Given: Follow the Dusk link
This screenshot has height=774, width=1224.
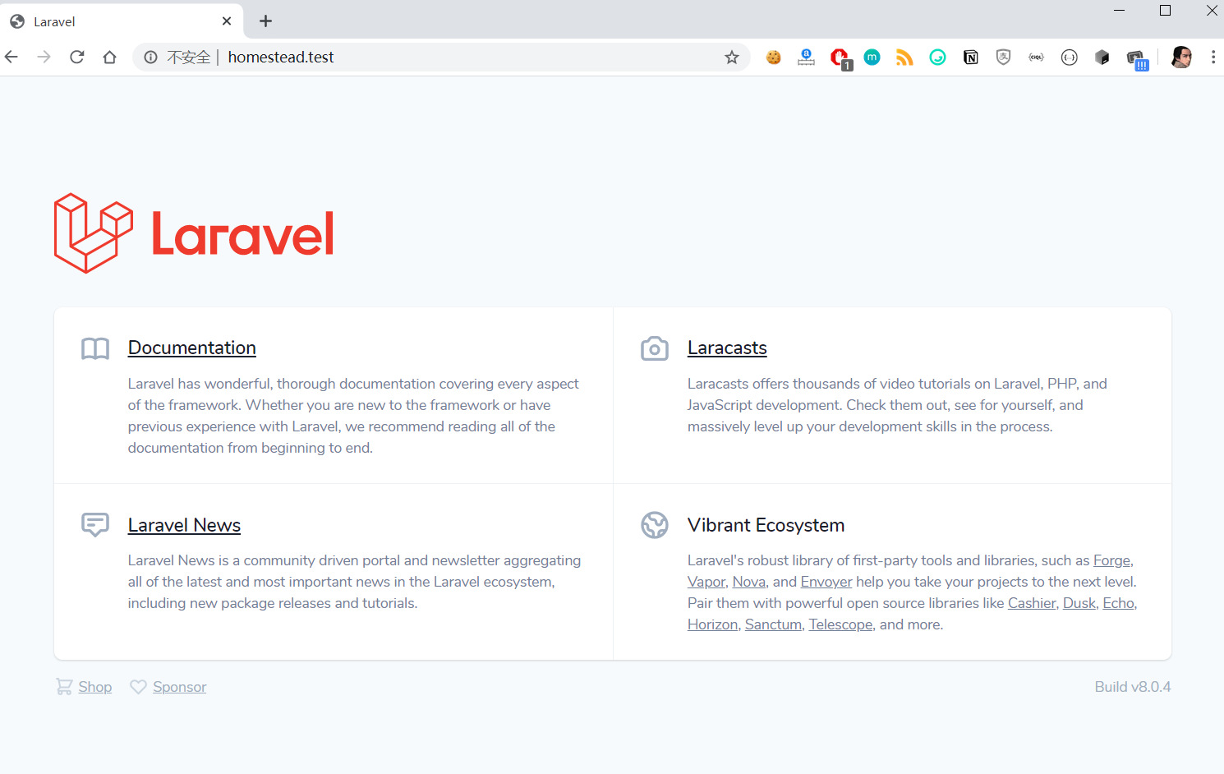Looking at the screenshot, I should tap(1079, 603).
